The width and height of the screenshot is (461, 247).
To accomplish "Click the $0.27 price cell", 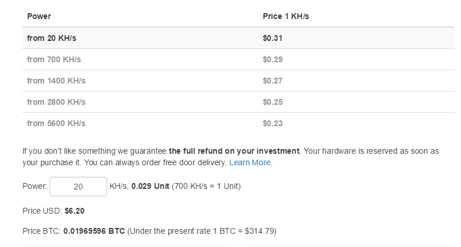I will point(273,81).
